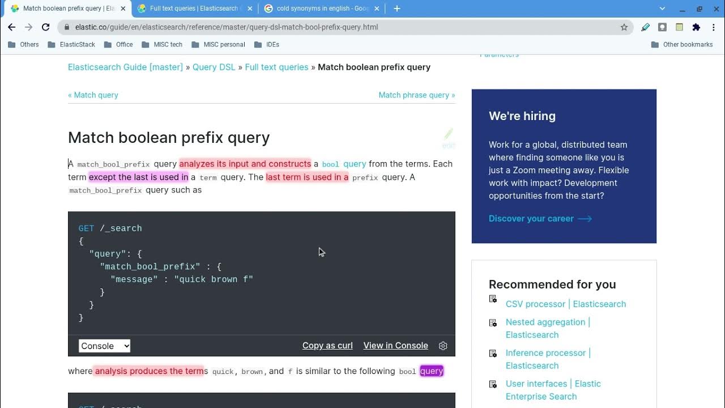Follow the bool query link in paragraph
Viewport: 725px width, 408px height.
[x=344, y=164]
